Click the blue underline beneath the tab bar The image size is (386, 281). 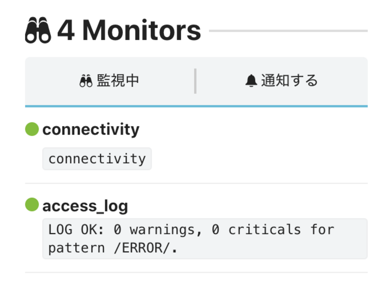(196, 106)
